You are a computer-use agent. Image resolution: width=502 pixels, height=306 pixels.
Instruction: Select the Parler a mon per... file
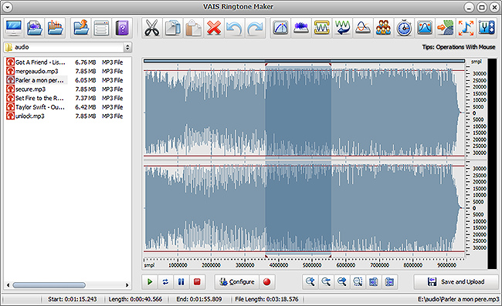tap(64, 80)
